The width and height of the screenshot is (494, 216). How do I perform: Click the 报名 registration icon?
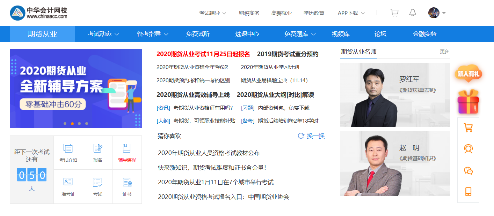(x=98, y=153)
